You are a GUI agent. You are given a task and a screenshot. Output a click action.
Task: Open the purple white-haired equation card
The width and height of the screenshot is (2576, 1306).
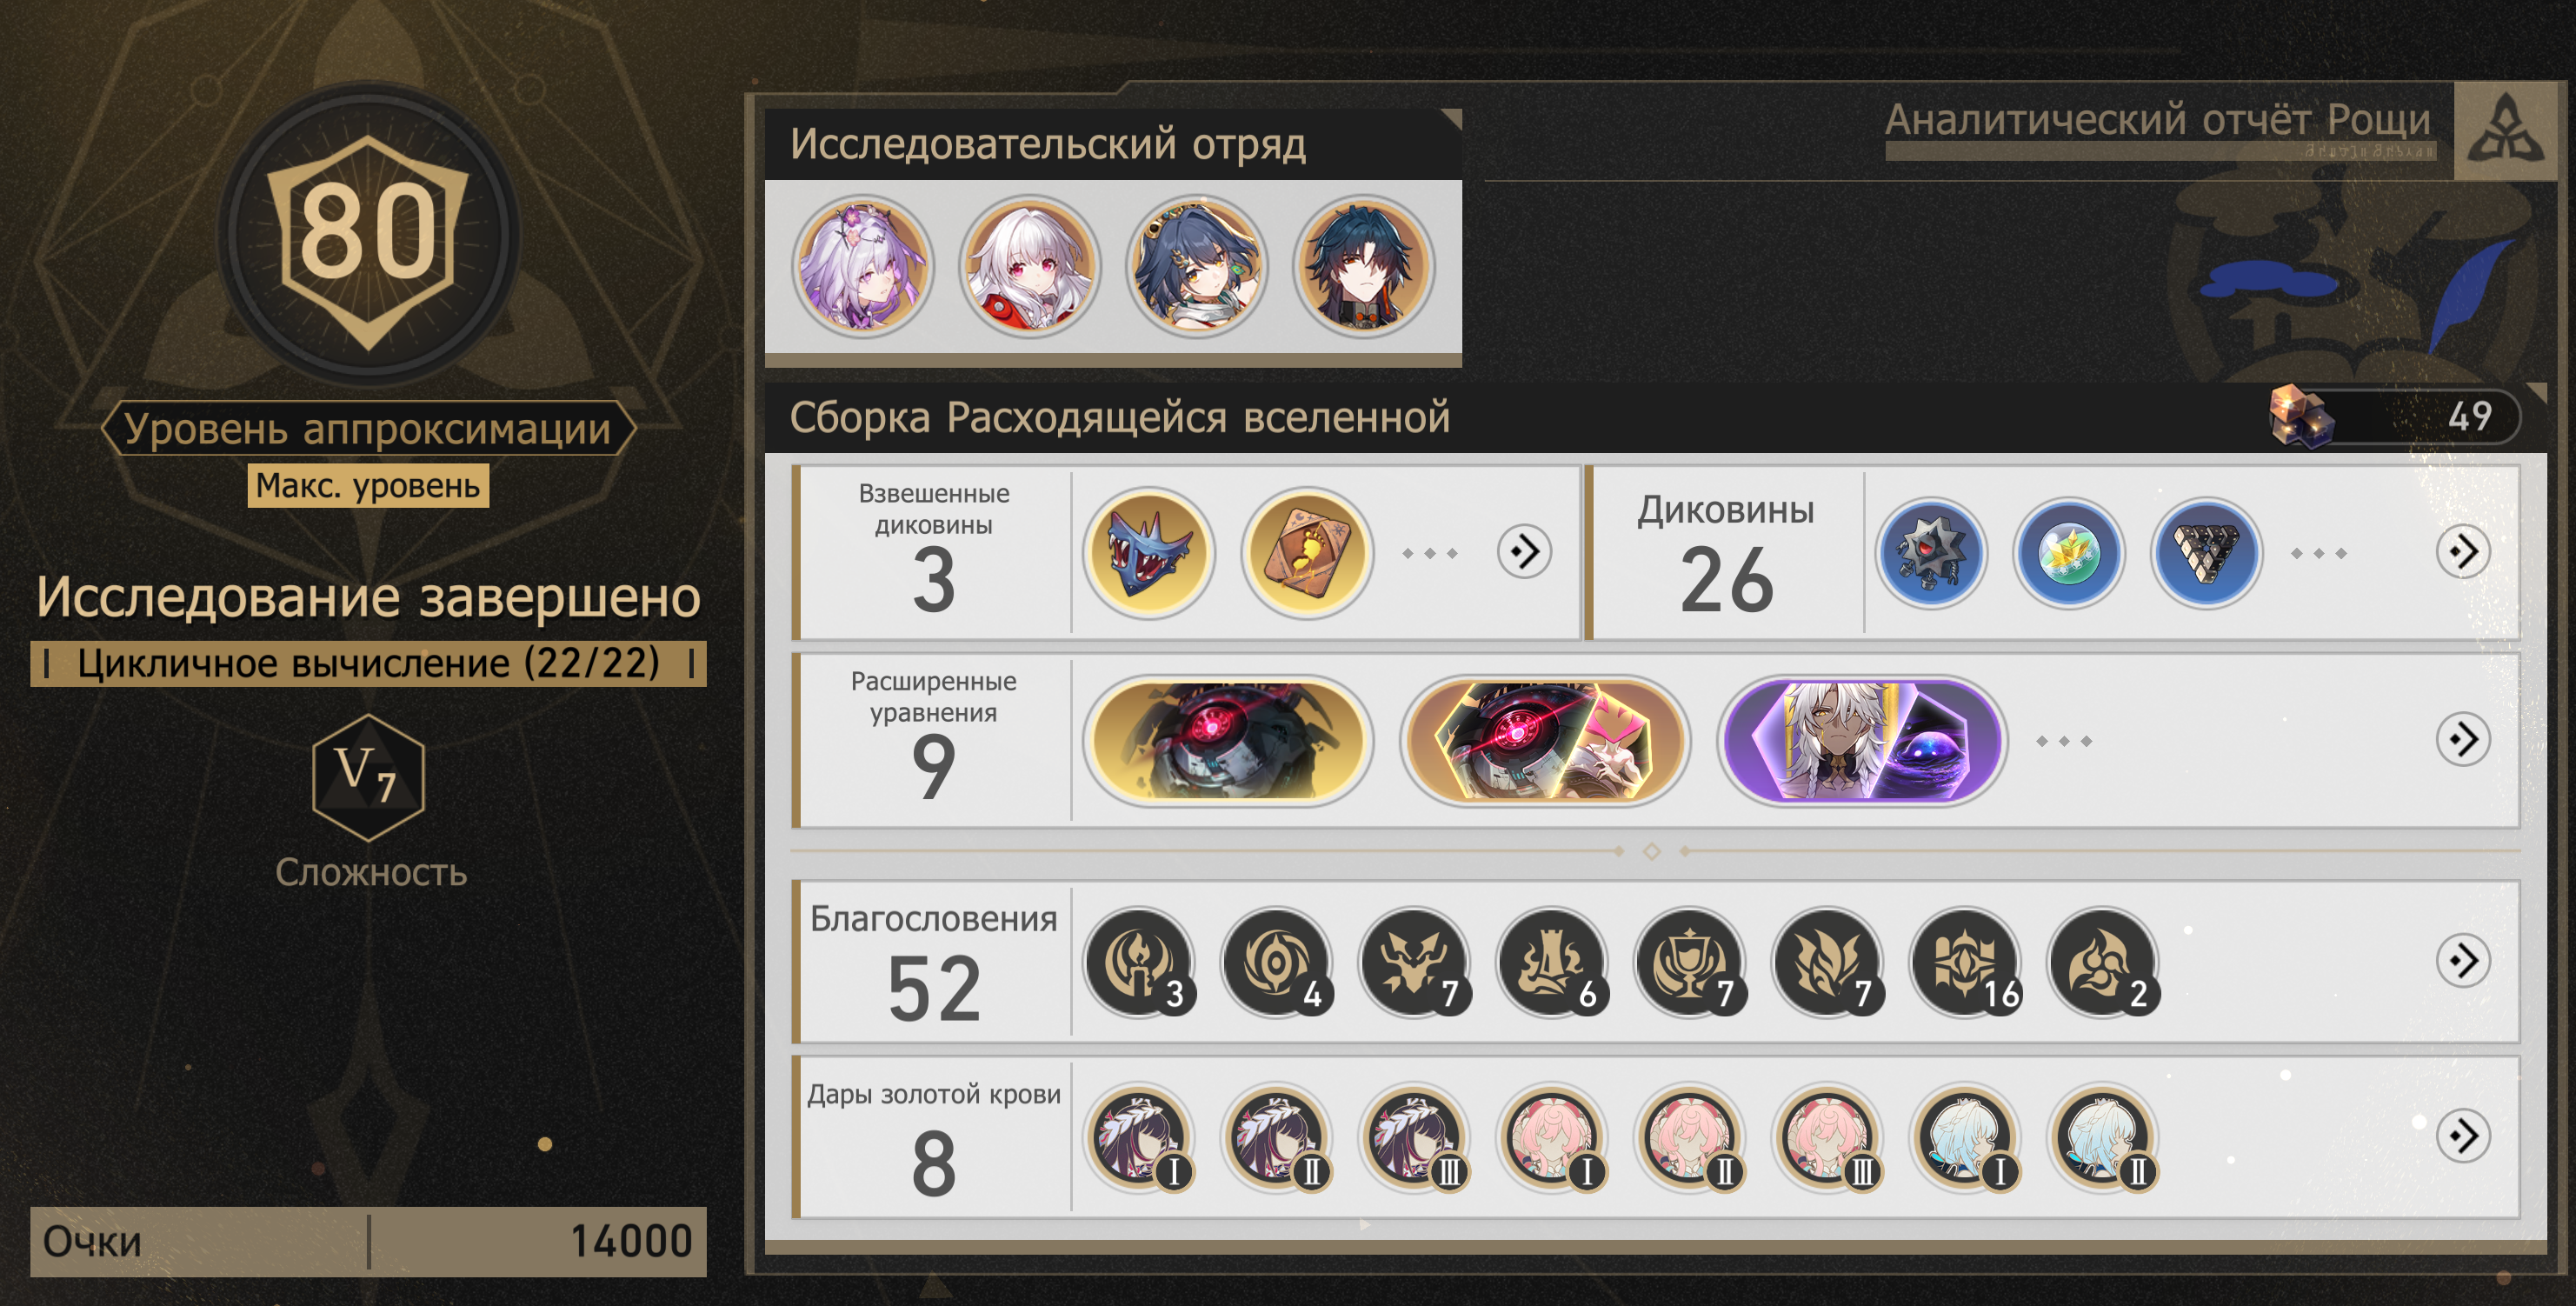tap(1863, 741)
